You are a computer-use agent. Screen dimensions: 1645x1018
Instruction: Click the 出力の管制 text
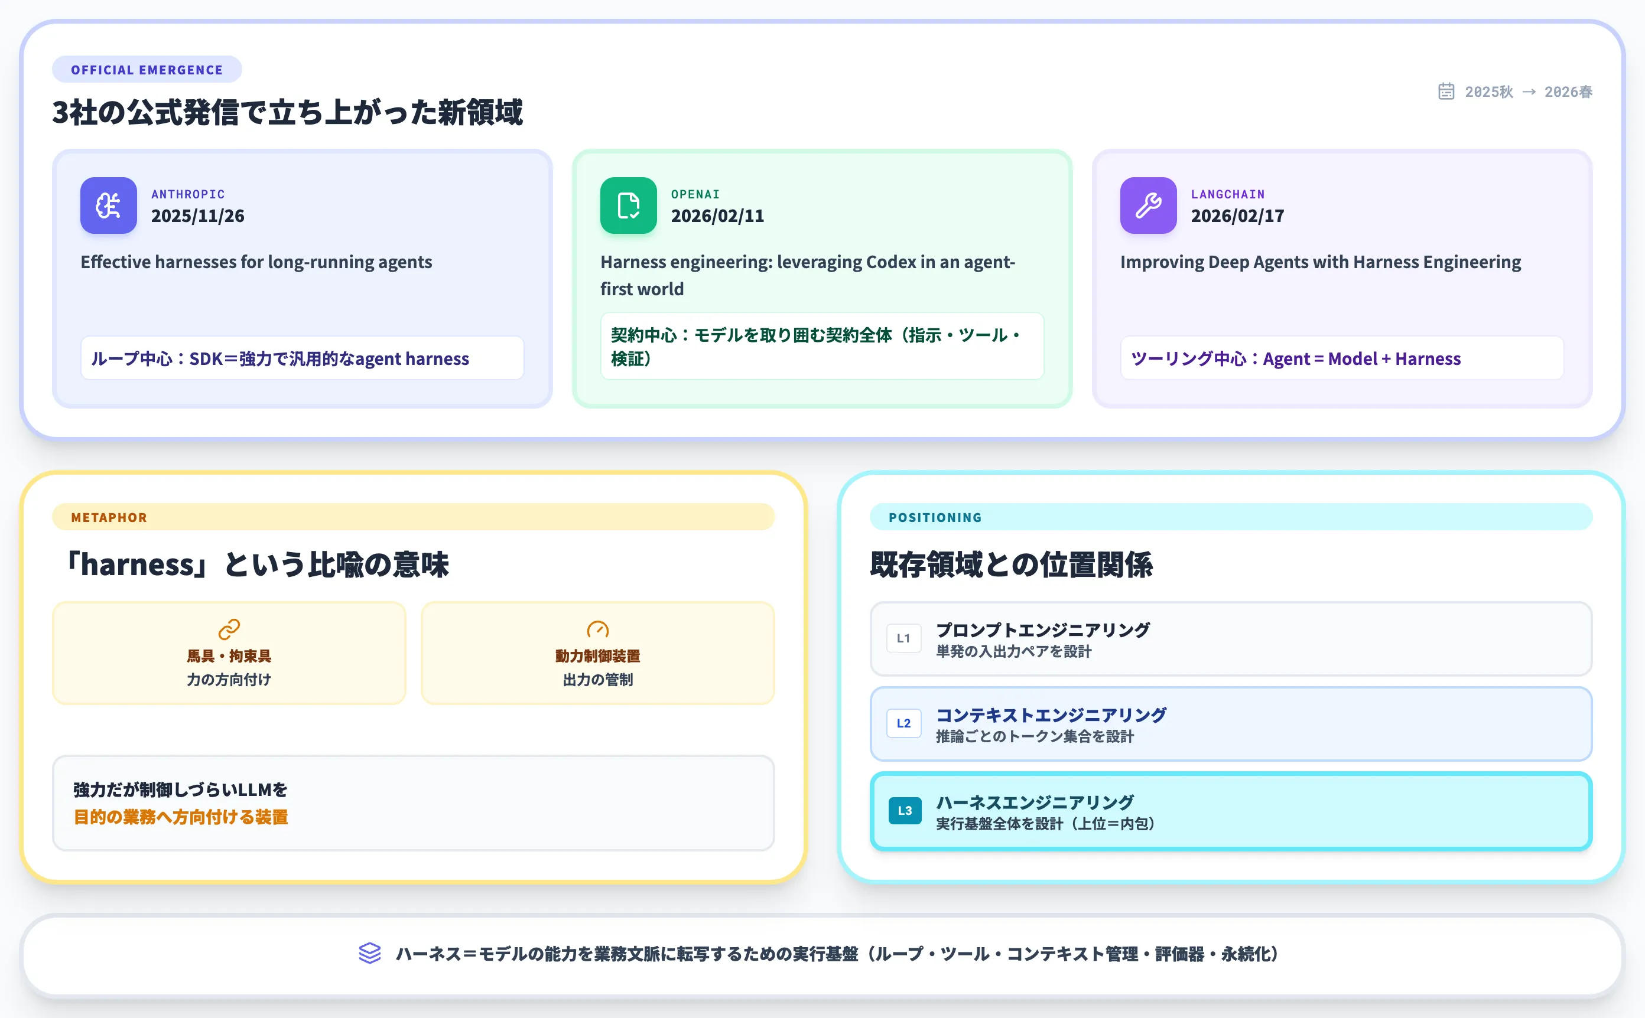click(598, 679)
